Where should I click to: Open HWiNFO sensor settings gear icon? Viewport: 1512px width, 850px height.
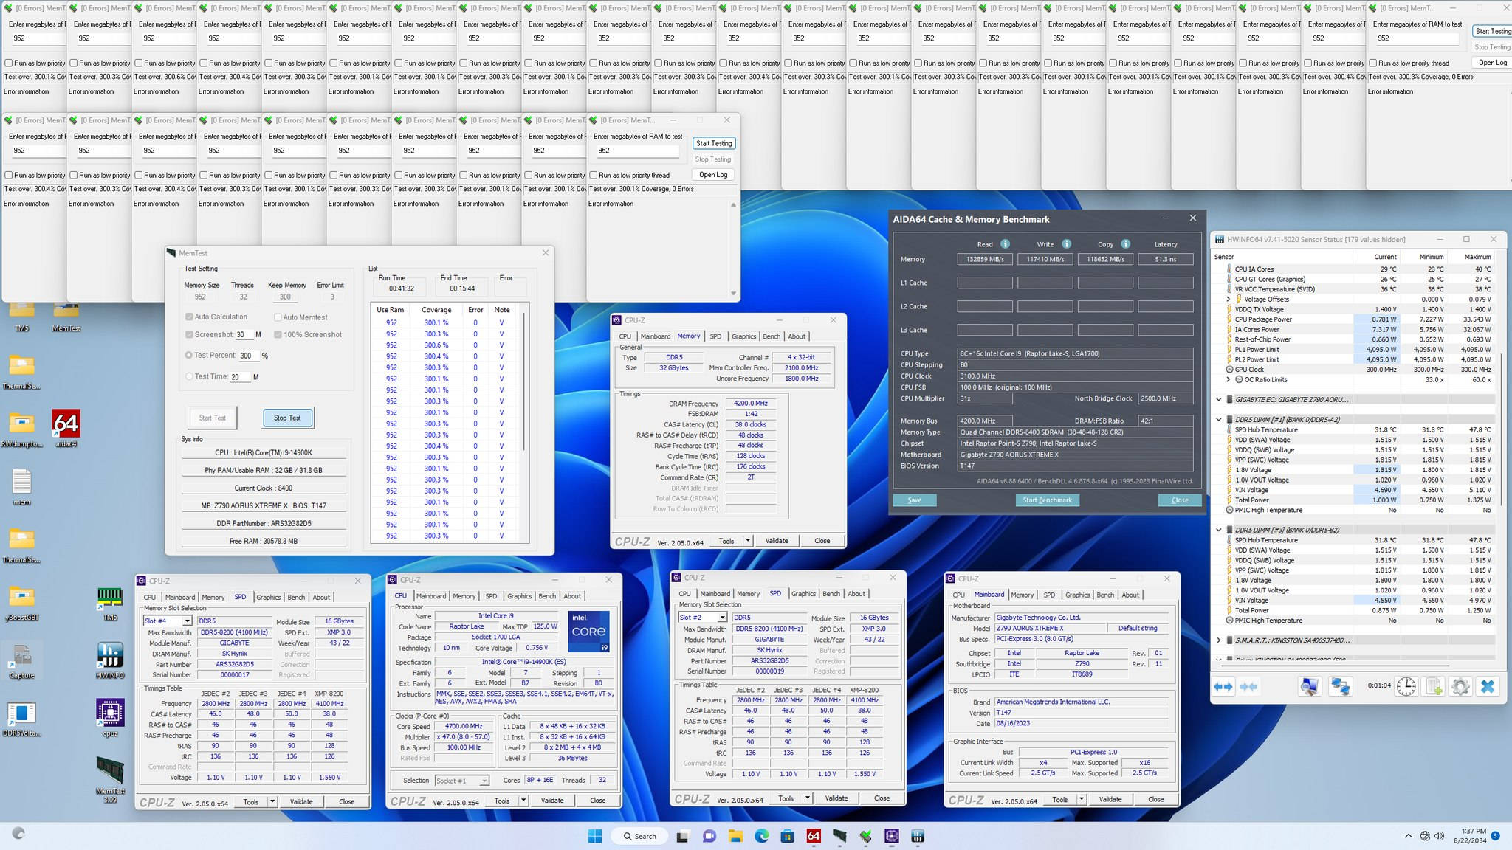1460,686
